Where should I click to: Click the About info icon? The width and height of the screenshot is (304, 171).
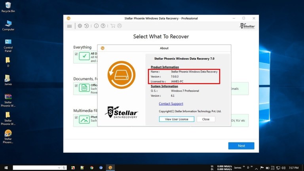(96, 26)
